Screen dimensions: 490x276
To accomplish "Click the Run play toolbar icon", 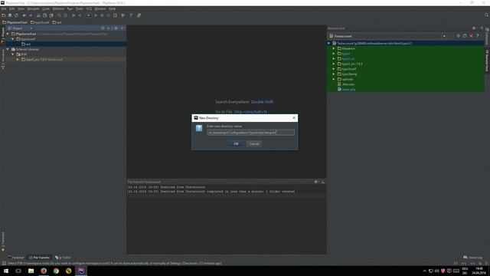I will coord(96,15).
